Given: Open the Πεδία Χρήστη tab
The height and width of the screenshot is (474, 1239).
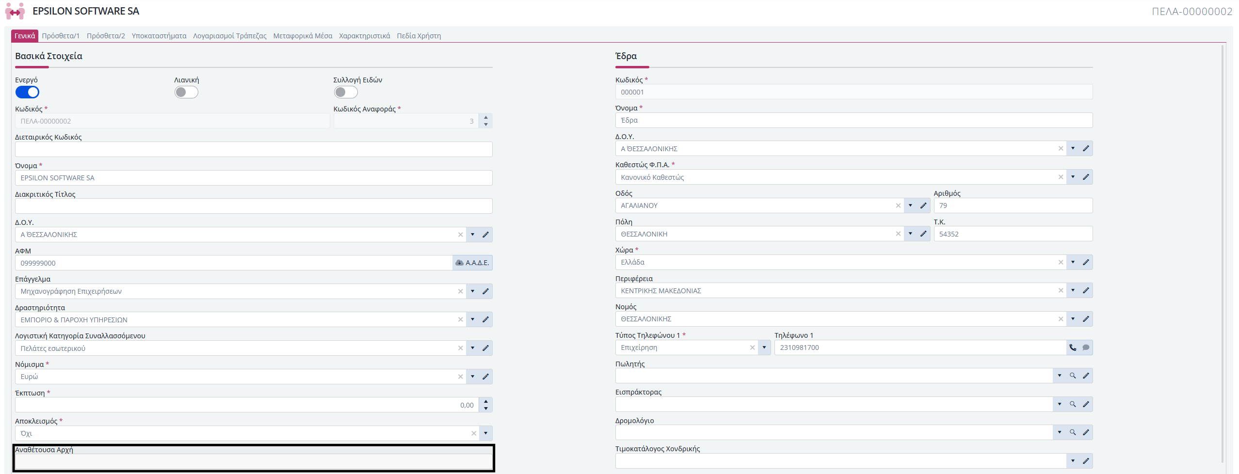Looking at the screenshot, I should tap(419, 36).
